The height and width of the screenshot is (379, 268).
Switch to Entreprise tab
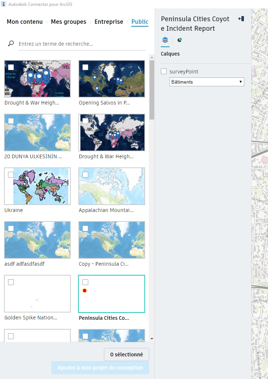coord(109,22)
